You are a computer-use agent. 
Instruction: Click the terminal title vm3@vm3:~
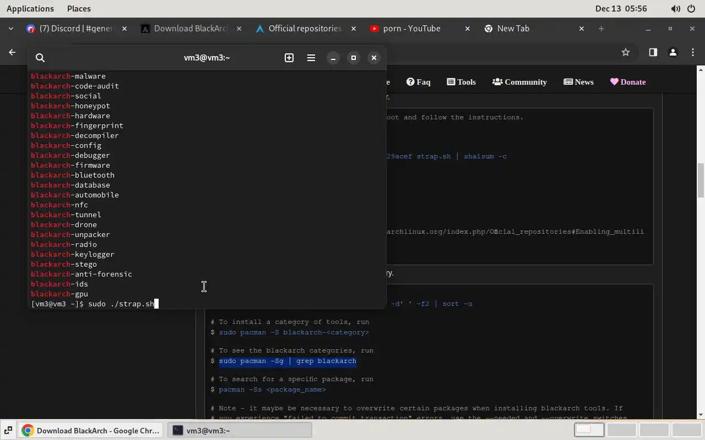(x=207, y=58)
